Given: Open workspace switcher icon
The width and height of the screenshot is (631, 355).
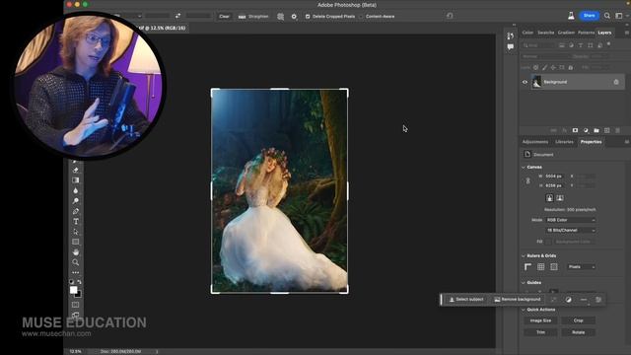Looking at the screenshot, I should (619, 16).
